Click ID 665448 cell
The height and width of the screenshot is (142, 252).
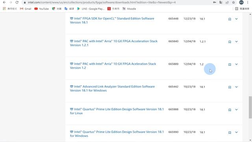point(173,19)
